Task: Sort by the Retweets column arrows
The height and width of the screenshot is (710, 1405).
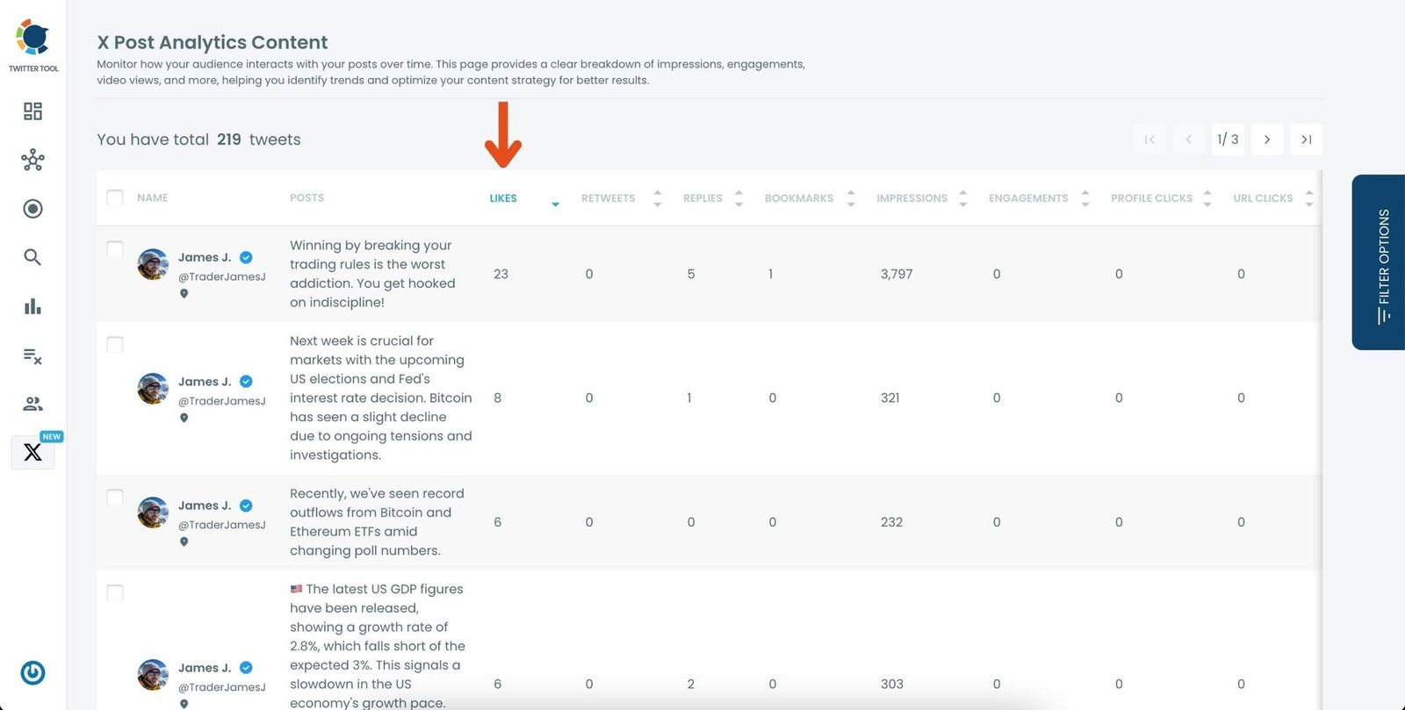Action: (657, 198)
